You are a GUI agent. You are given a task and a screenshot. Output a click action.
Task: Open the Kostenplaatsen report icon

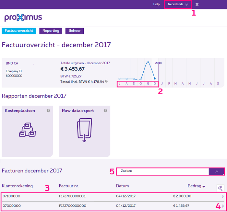(x=27, y=129)
